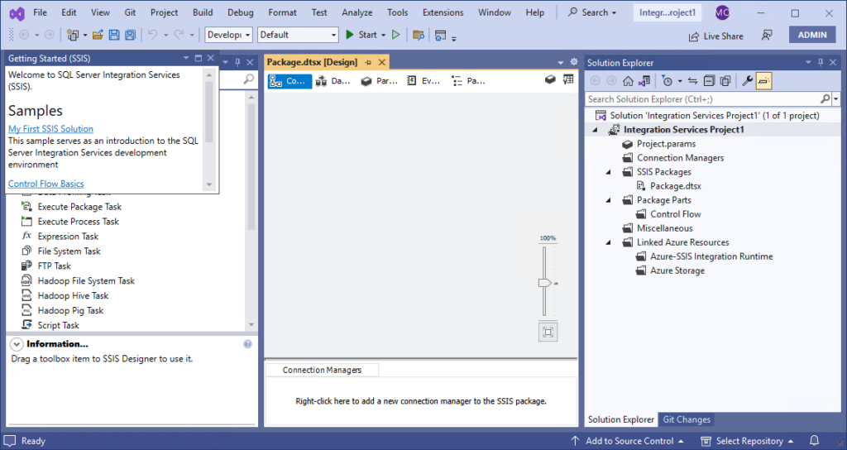Viewport: 847px width, 450px height.
Task: Click the Start debugging button
Action: point(361,35)
